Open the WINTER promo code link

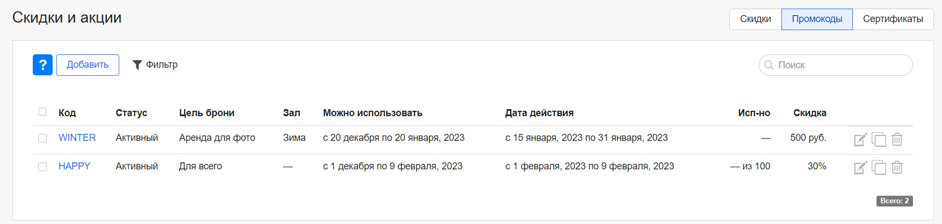pyautogui.click(x=77, y=138)
